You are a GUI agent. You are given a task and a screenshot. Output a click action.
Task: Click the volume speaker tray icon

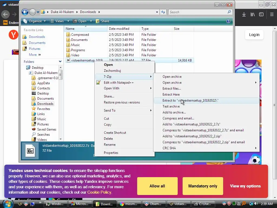point(256,204)
